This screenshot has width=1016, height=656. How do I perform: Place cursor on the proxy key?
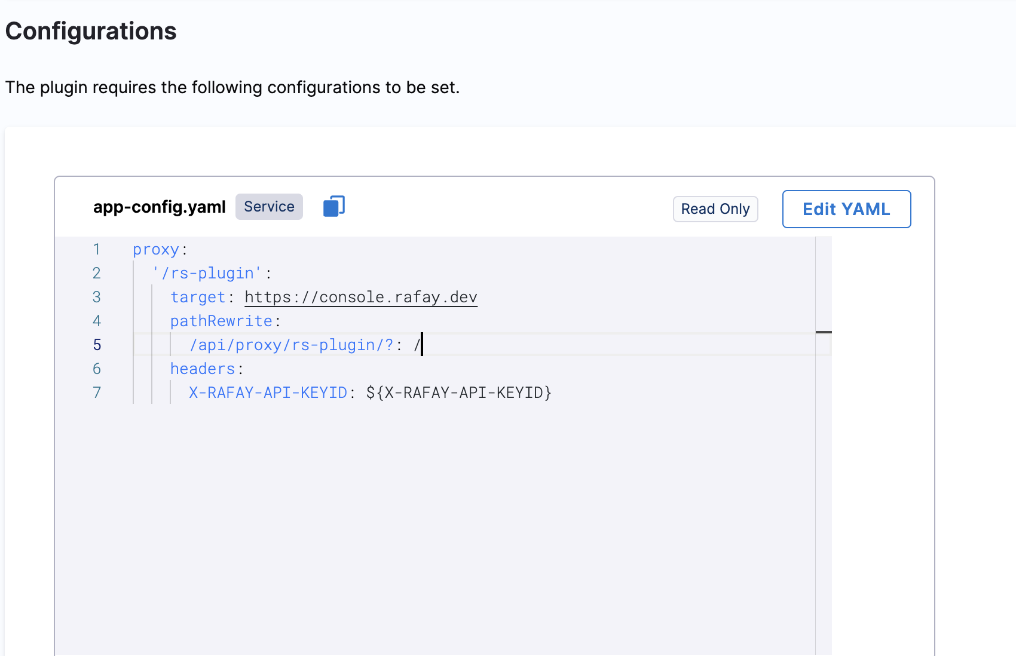155,249
